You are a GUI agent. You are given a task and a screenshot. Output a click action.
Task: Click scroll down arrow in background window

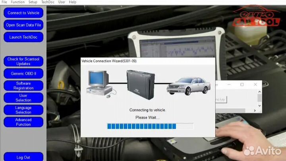(259, 106)
